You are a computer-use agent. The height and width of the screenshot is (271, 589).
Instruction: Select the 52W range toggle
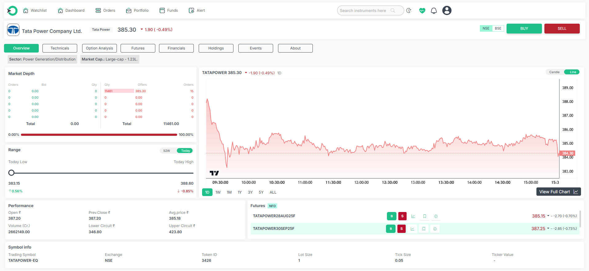(x=167, y=151)
